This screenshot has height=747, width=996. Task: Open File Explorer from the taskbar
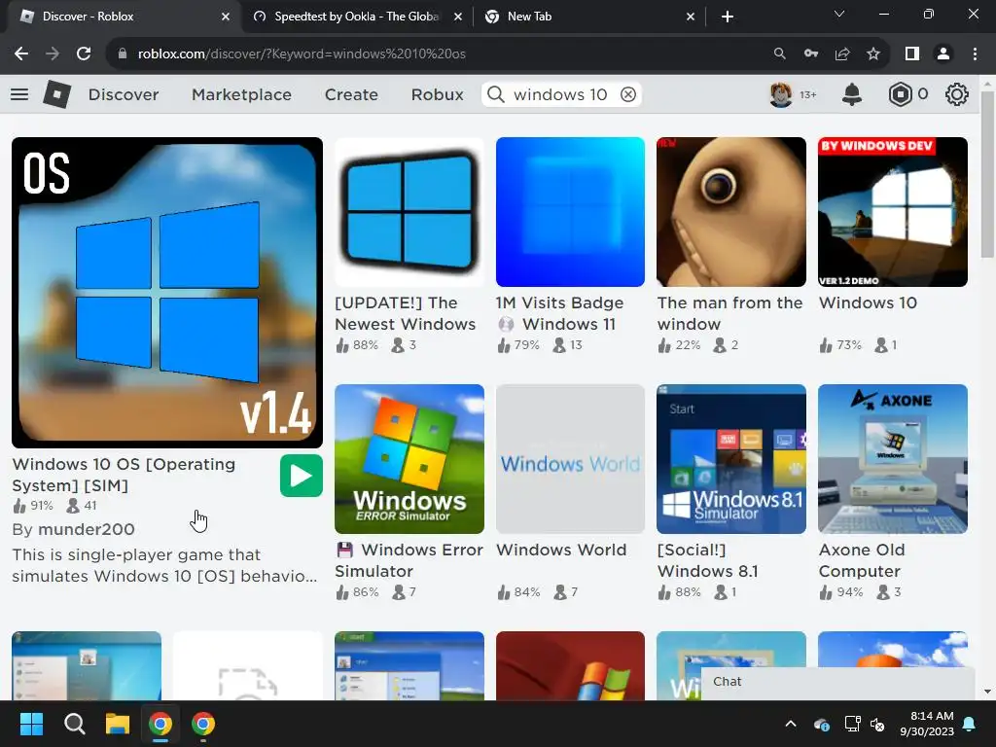point(118,724)
